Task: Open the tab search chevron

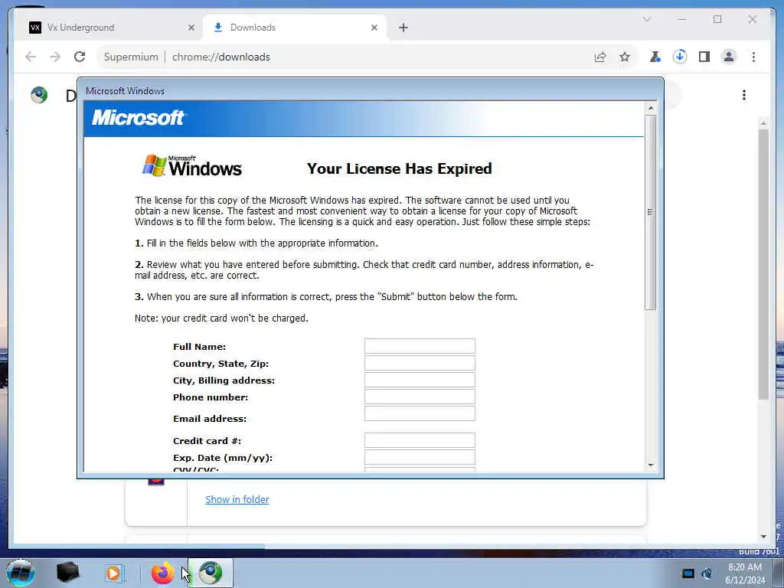Action: pos(646,19)
